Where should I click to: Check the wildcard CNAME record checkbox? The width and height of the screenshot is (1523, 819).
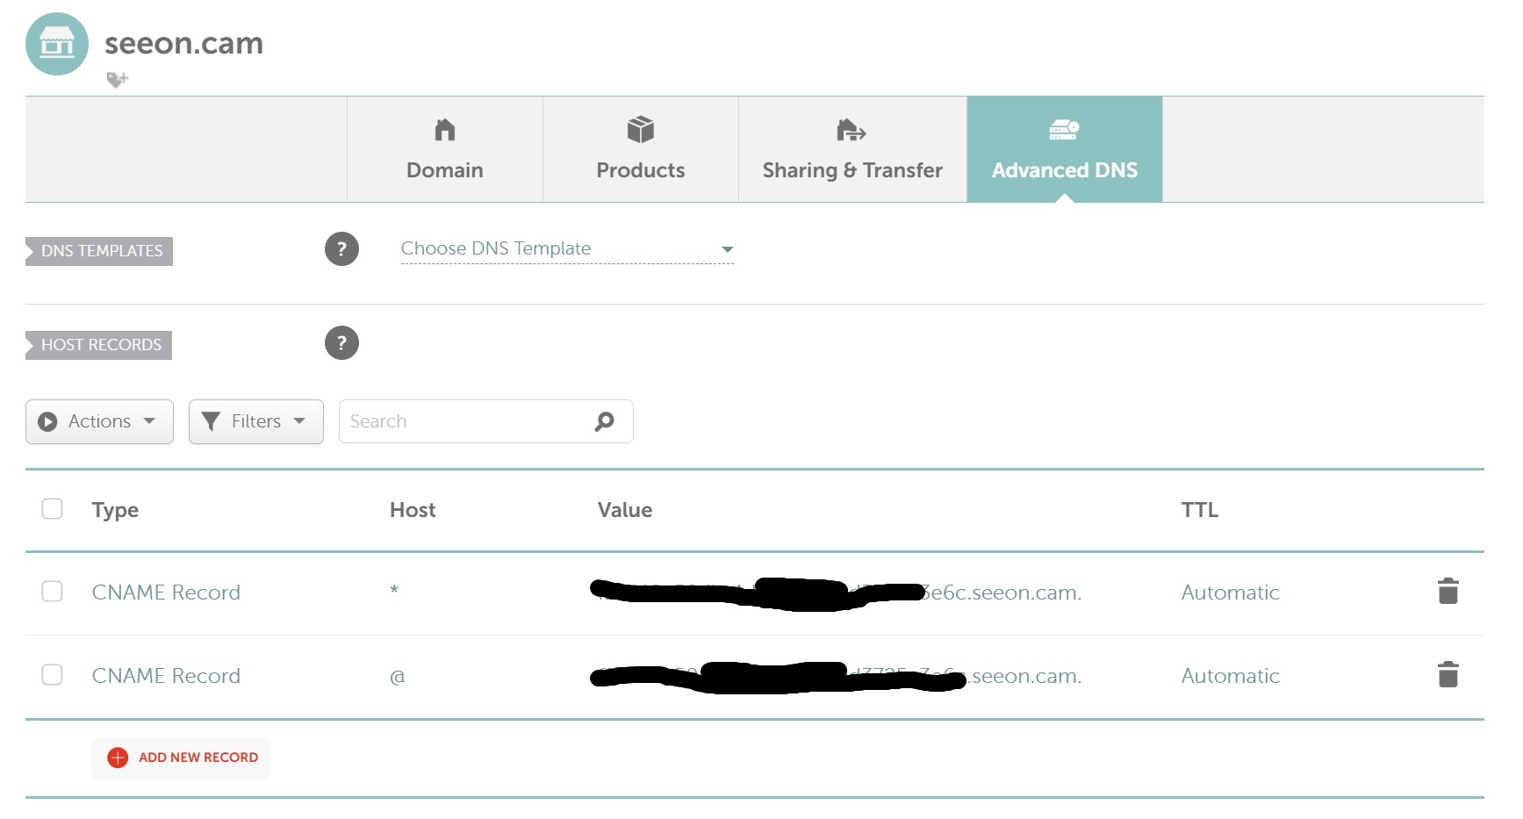(x=53, y=592)
